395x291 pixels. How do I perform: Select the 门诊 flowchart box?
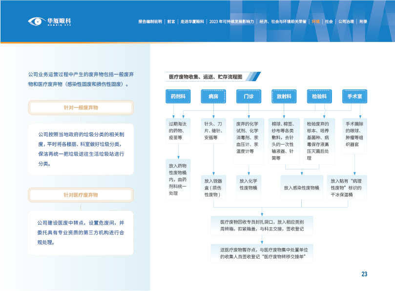click(x=249, y=97)
